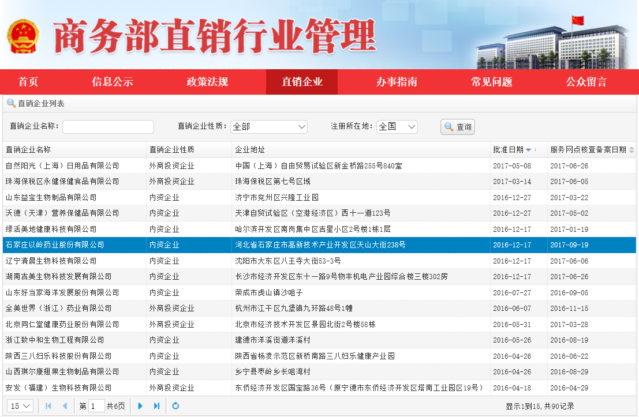Sort by 服务网点核查备案日期 column arrows
The height and width of the screenshot is (417, 639).
pyautogui.click(x=631, y=150)
